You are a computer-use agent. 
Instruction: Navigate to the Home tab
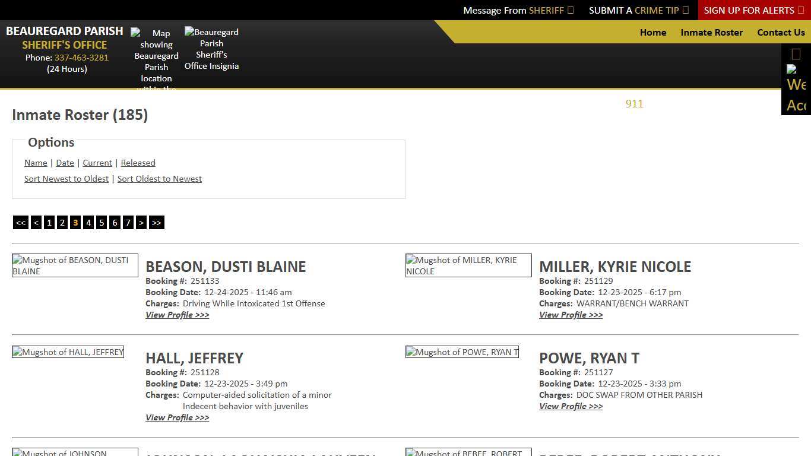[653, 33]
